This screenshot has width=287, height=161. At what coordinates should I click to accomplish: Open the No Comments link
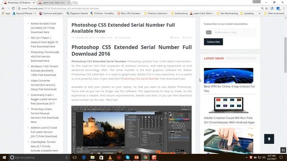pyautogui.click(x=122, y=38)
